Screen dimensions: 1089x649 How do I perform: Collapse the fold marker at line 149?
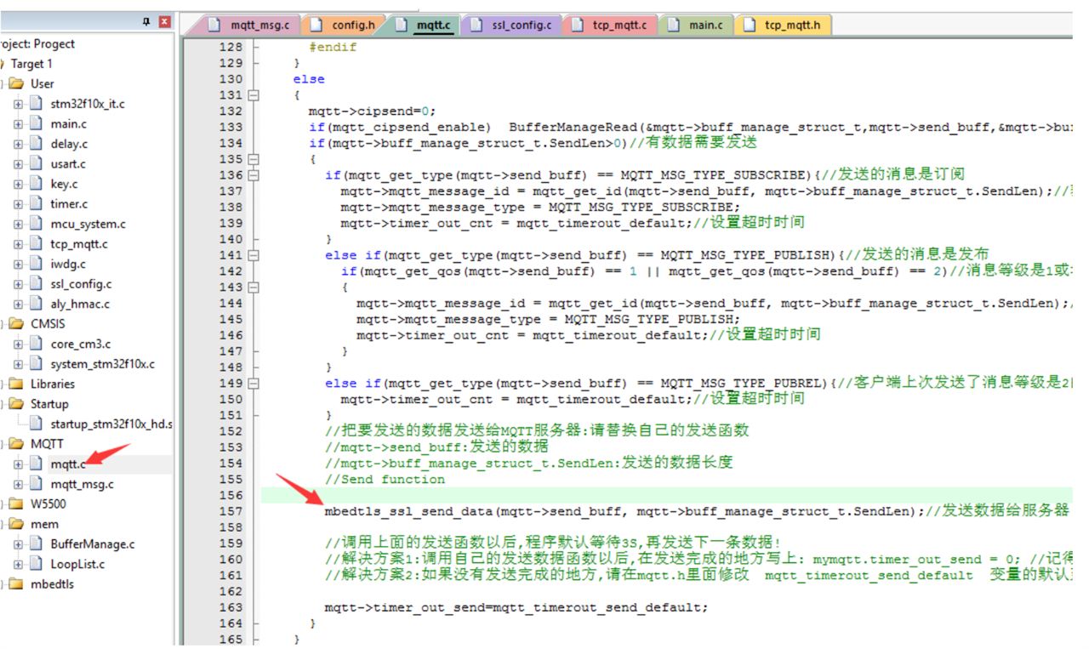[253, 384]
